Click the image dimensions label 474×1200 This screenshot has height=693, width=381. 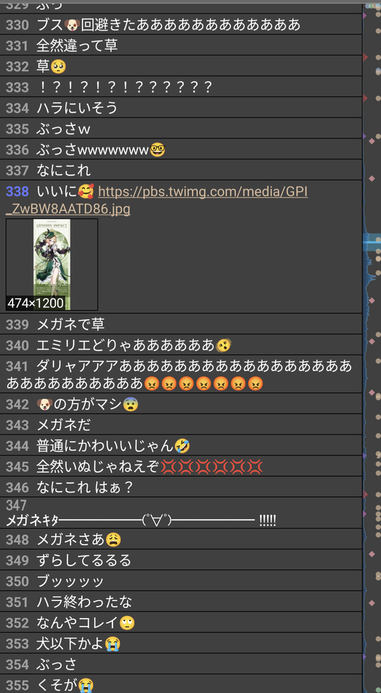tap(36, 303)
